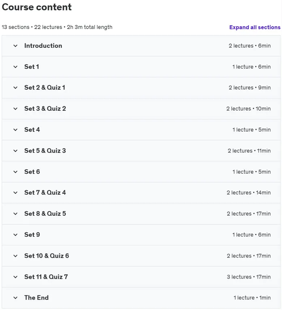Click chevron beside Set 8 & Quiz 5
The height and width of the screenshot is (310, 282).
click(16, 214)
